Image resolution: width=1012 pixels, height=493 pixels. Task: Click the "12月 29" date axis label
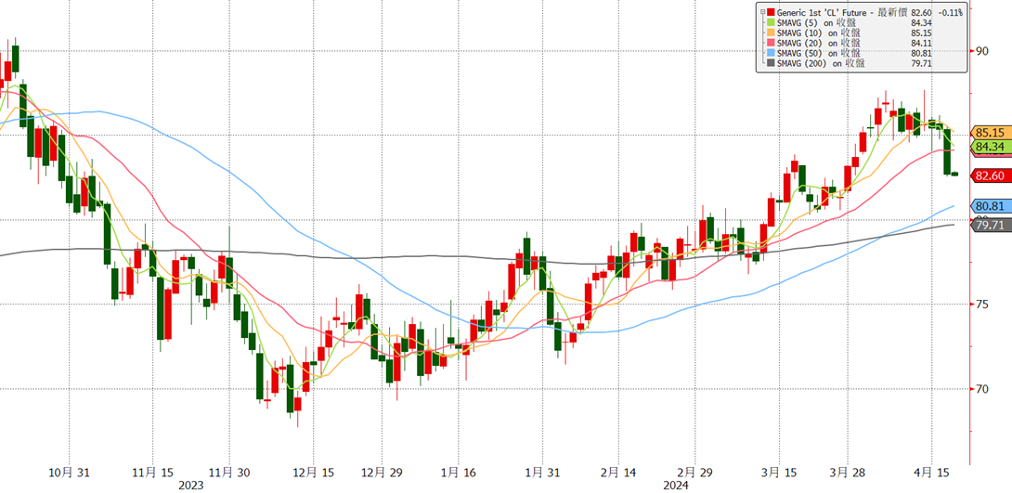[x=381, y=473]
